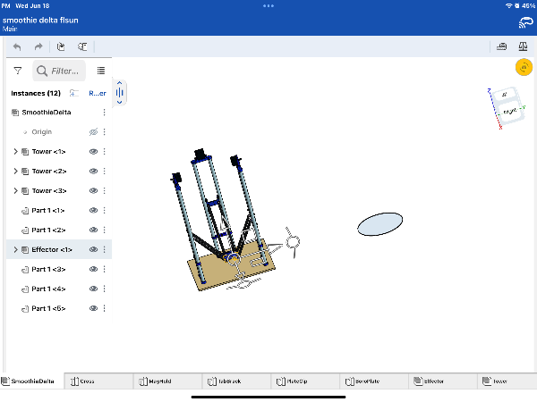Image resolution: width=537 pixels, height=402 pixels.
Task: Tap the AR headset cast icon in header
Action: (524, 21)
